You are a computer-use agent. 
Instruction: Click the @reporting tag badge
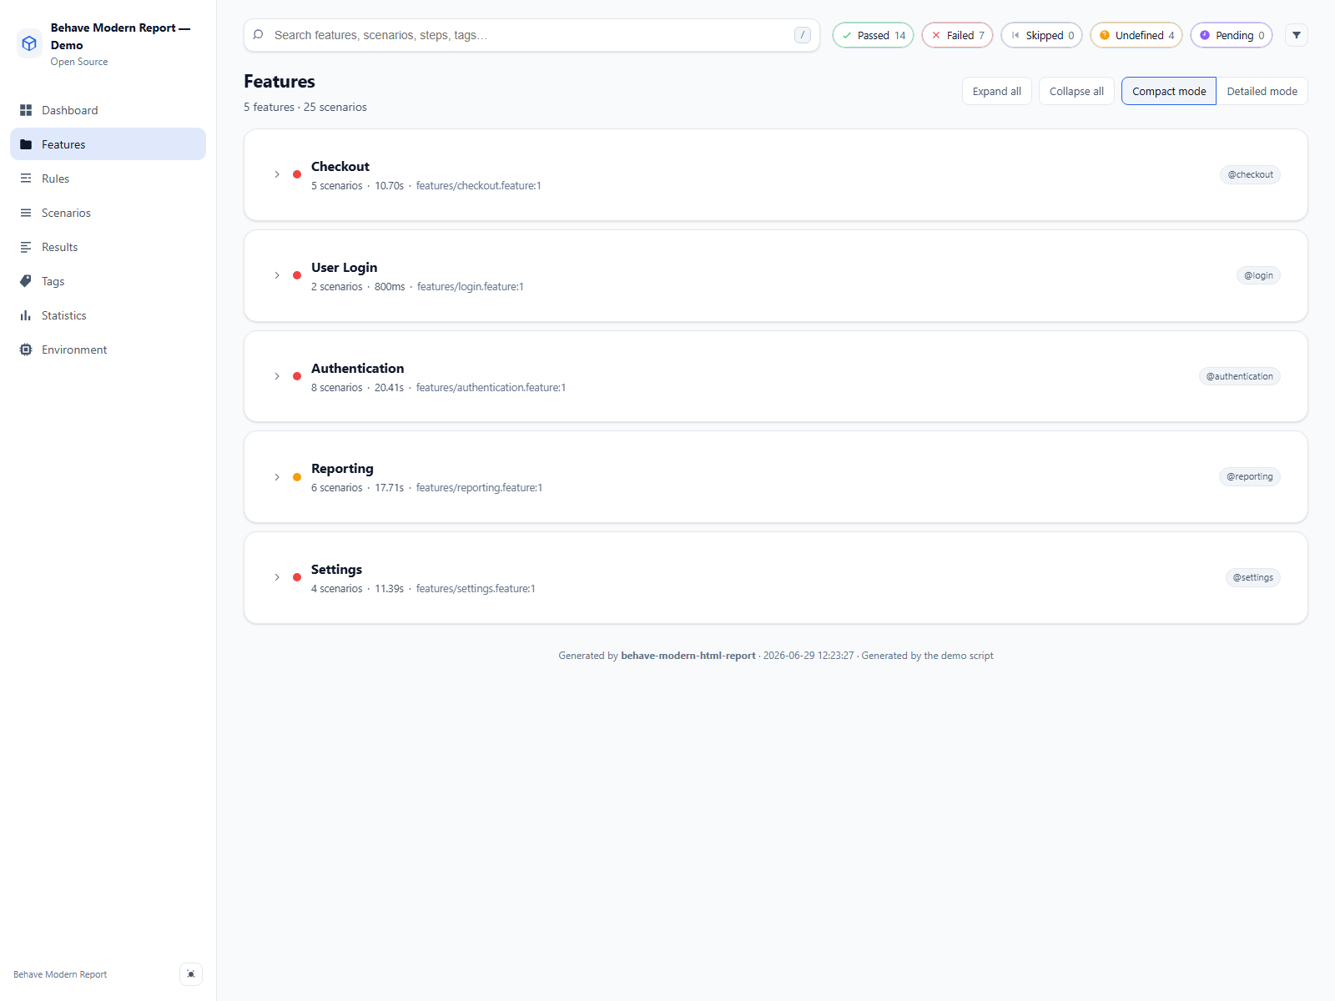point(1249,477)
